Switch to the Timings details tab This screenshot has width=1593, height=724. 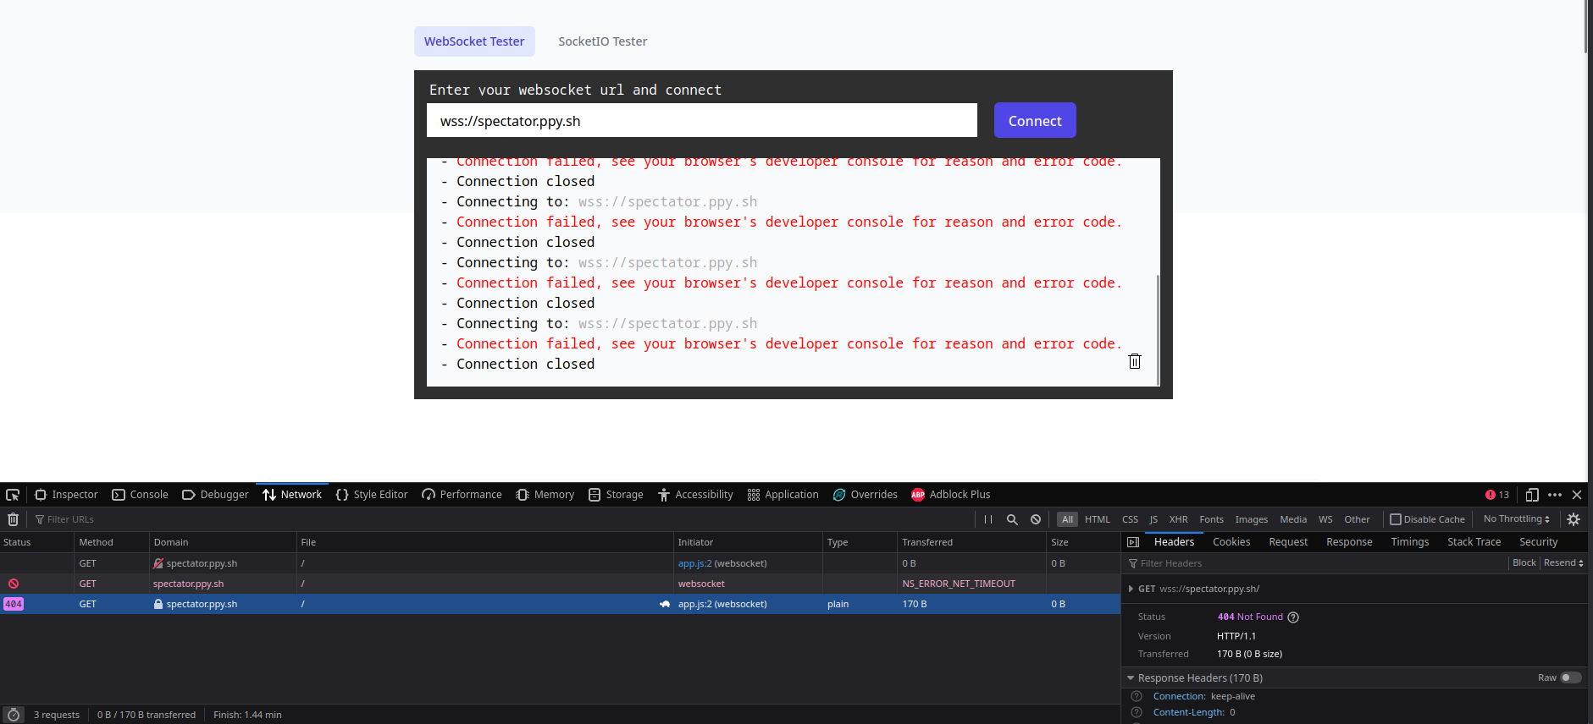pyautogui.click(x=1409, y=542)
